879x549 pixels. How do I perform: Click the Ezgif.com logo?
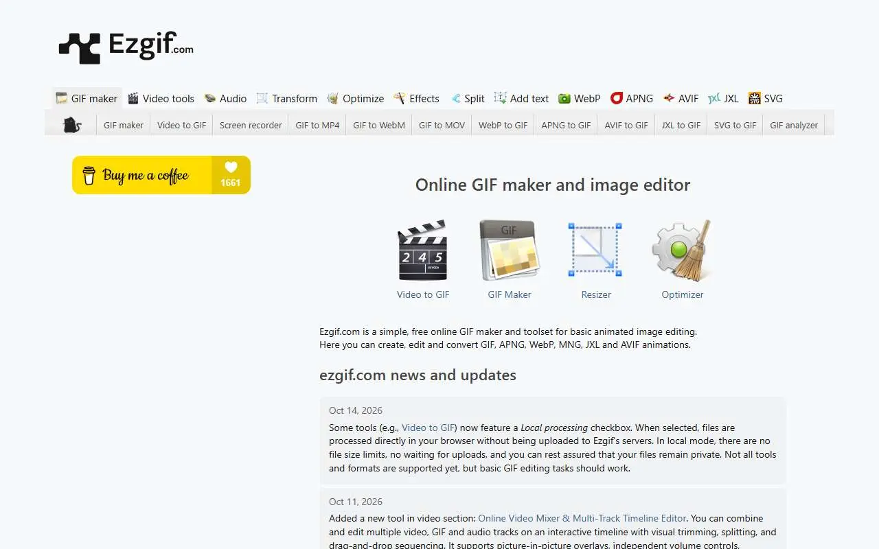tap(126, 47)
